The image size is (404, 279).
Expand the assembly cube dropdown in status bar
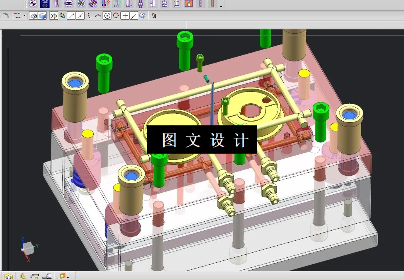(68, 276)
